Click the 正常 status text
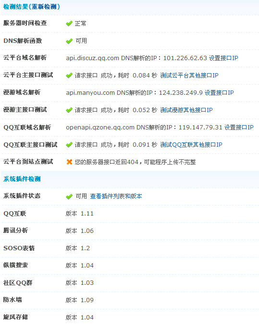Image resolution: width=259 pixels, height=333 pixels. tap(80, 24)
